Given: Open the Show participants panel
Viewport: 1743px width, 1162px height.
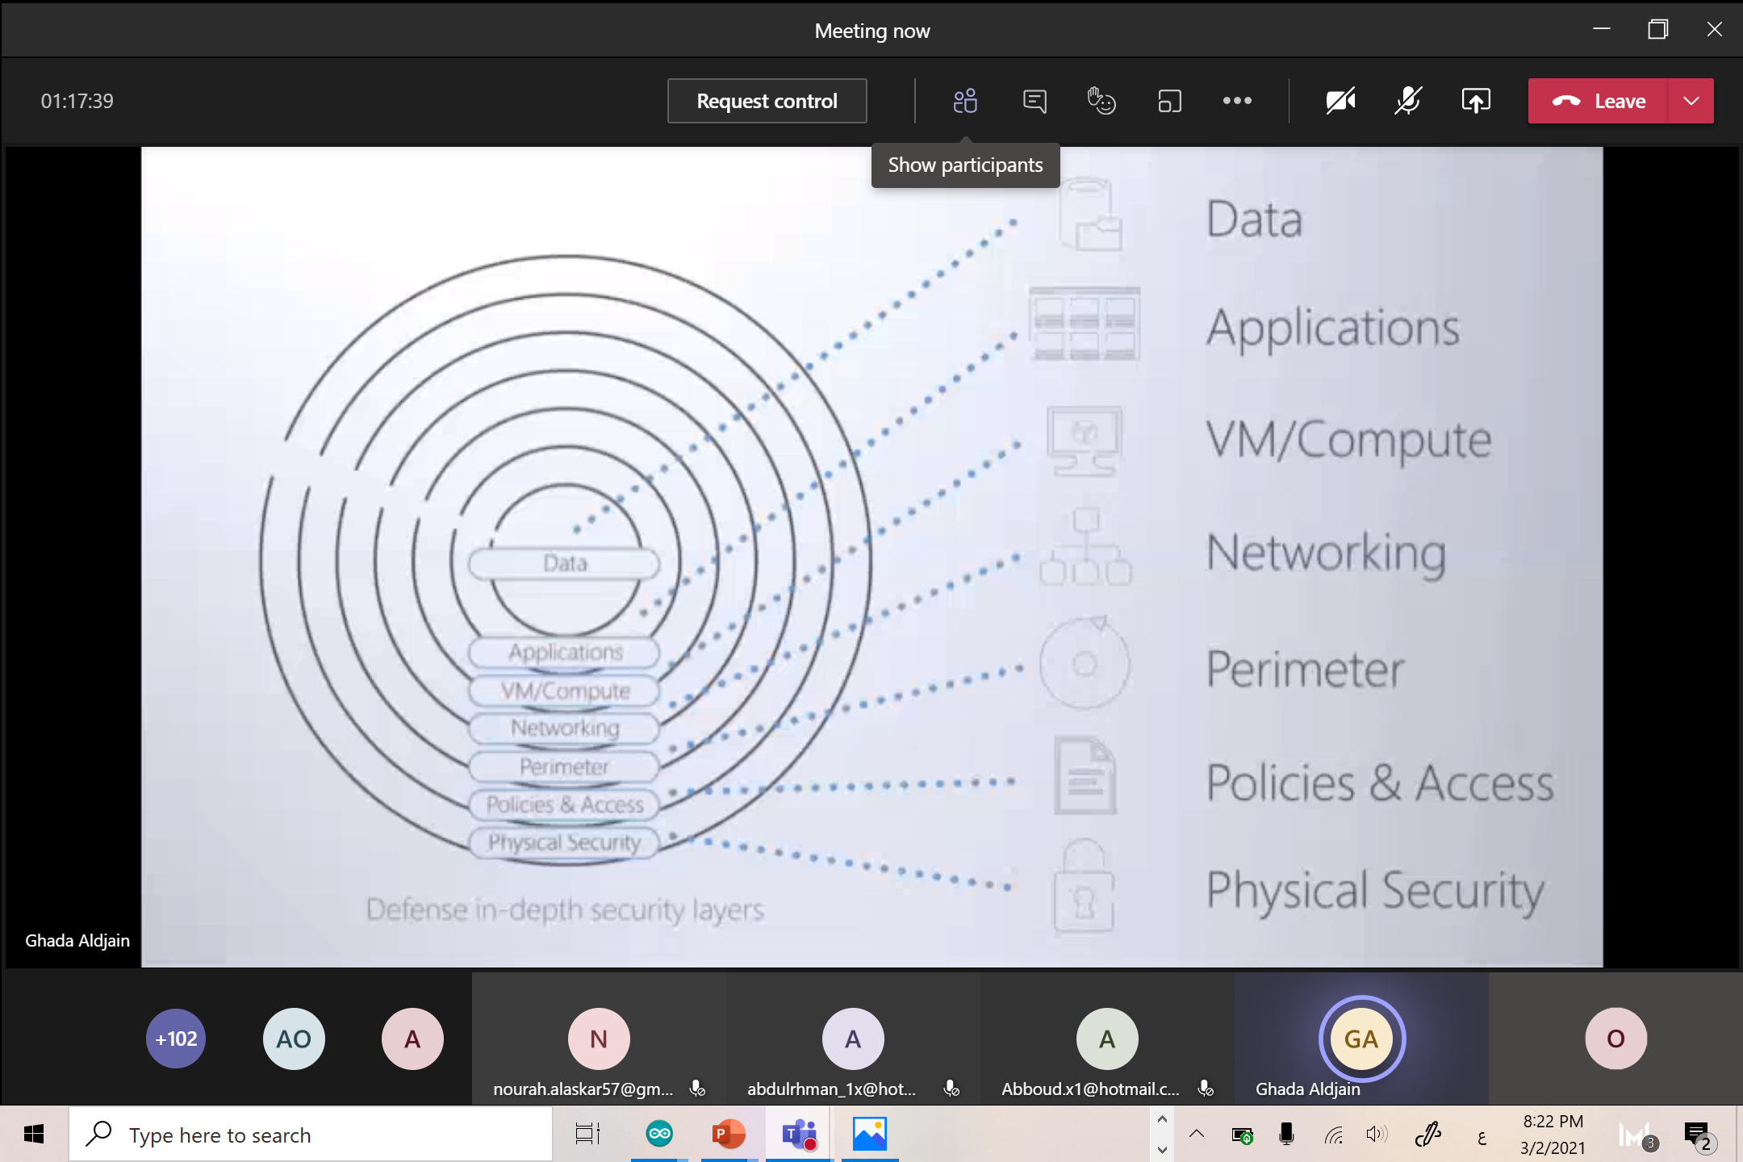Looking at the screenshot, I should [965, 101].
